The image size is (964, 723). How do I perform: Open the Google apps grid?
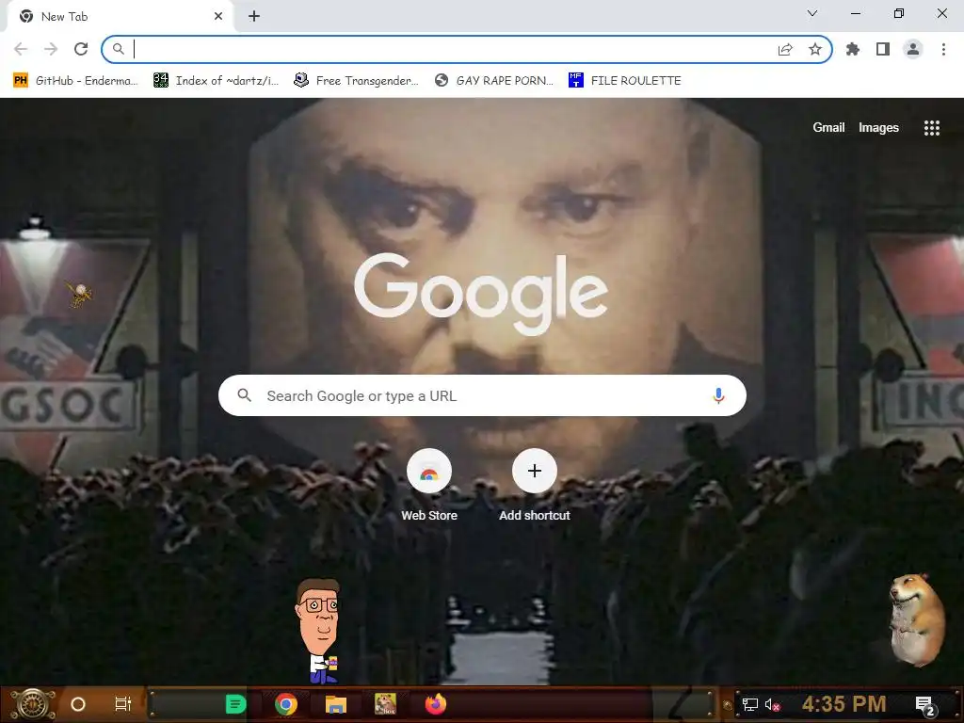click(x=932, y=127)
